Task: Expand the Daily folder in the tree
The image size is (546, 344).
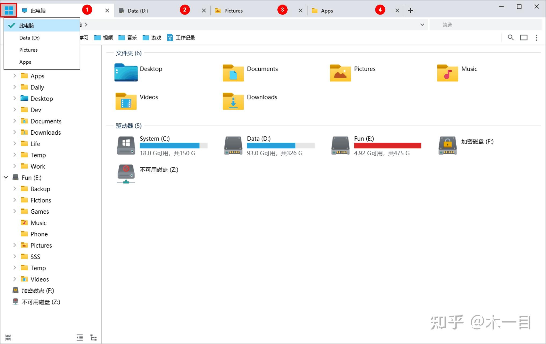Action: tap(15, 87)
